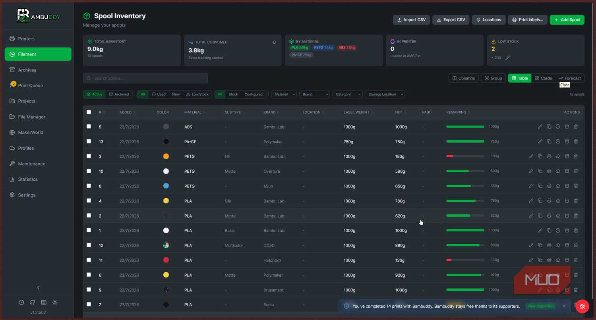Open the Material filter dropdown
The image size is (596, 320).
pos(284,94)
